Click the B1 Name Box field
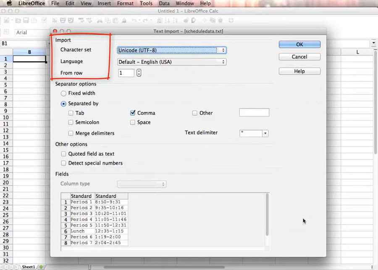 [x=23, y=43]
